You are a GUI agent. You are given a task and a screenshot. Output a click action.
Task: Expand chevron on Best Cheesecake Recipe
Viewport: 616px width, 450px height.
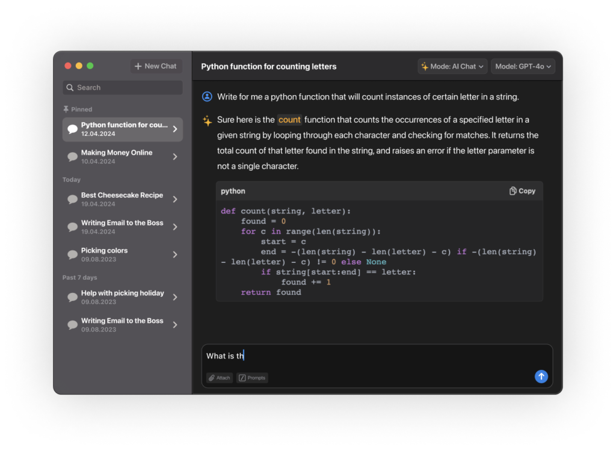tap(175, 199)
